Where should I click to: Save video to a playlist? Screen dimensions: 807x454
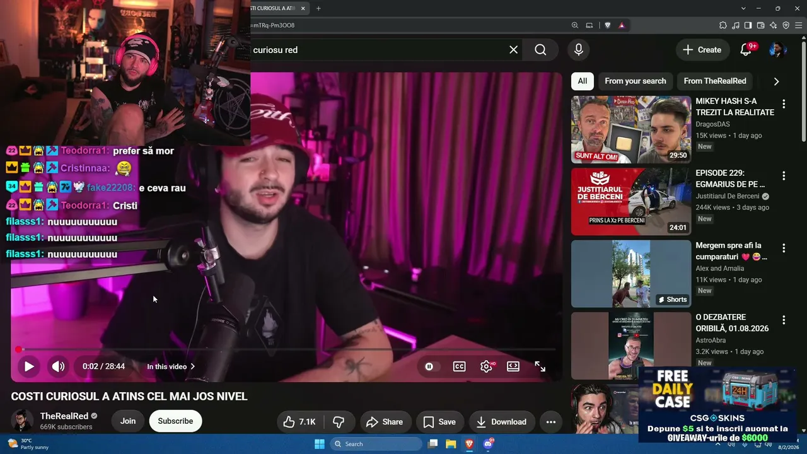click(439, 422)
